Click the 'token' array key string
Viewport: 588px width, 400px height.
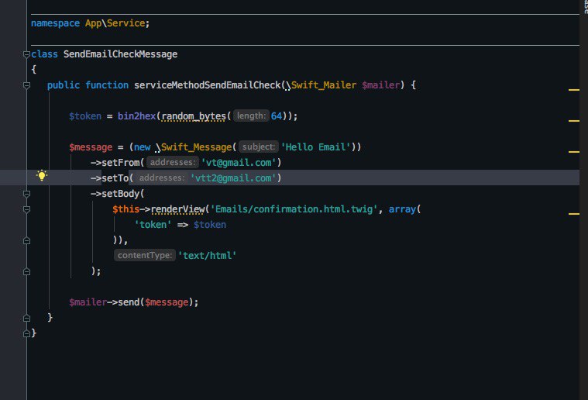(x=153, y=225)
